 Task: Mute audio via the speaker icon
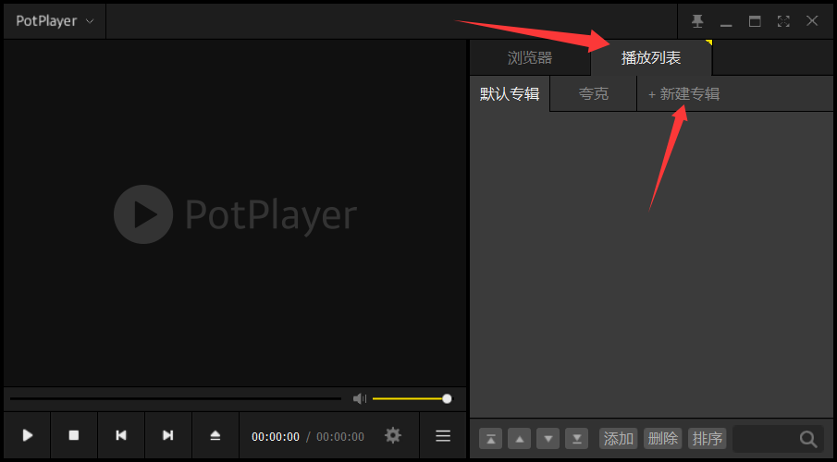click(360, 398)
